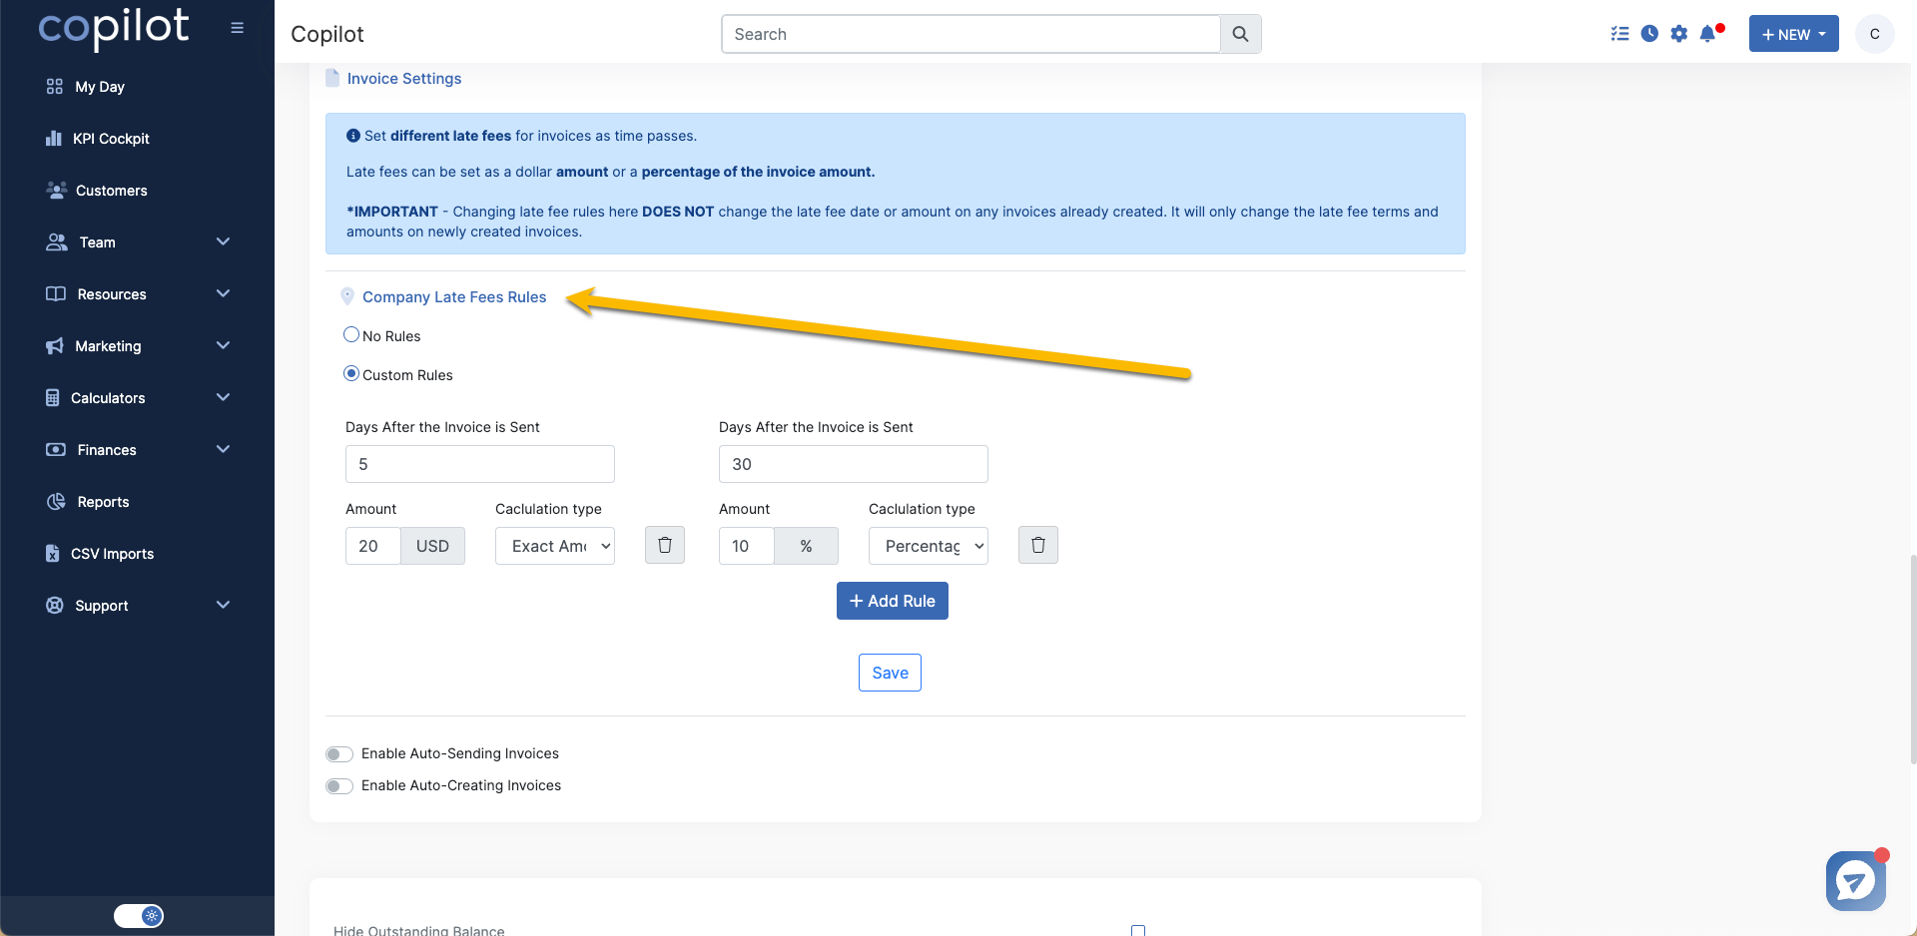Screen dimensions: 1917x936
Task: Toggle Enable Auto-Creating Invoices
Action: [x=339, y=785]
